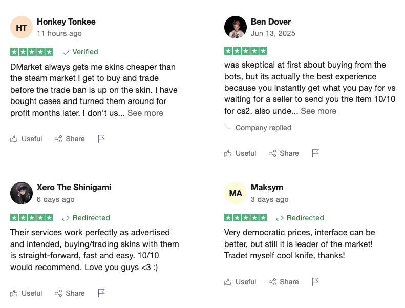This screenshot has height=308, width=405.
Task: Flag Maksym's review
Action: 315,282
